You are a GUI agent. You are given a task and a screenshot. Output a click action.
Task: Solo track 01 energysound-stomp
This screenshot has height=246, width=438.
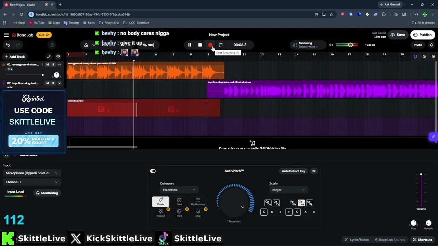53,65
